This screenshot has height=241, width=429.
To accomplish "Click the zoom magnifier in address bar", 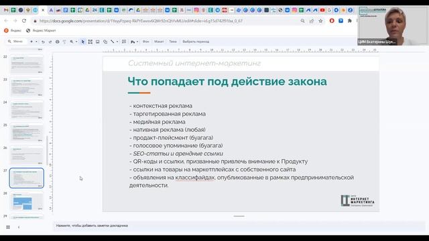I will (x=302, y=21).
